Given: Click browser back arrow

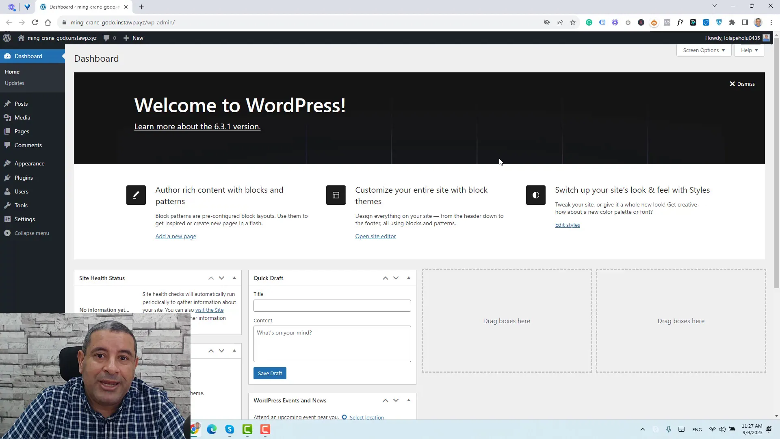Looking at the screenshot, I should [9, 22].
